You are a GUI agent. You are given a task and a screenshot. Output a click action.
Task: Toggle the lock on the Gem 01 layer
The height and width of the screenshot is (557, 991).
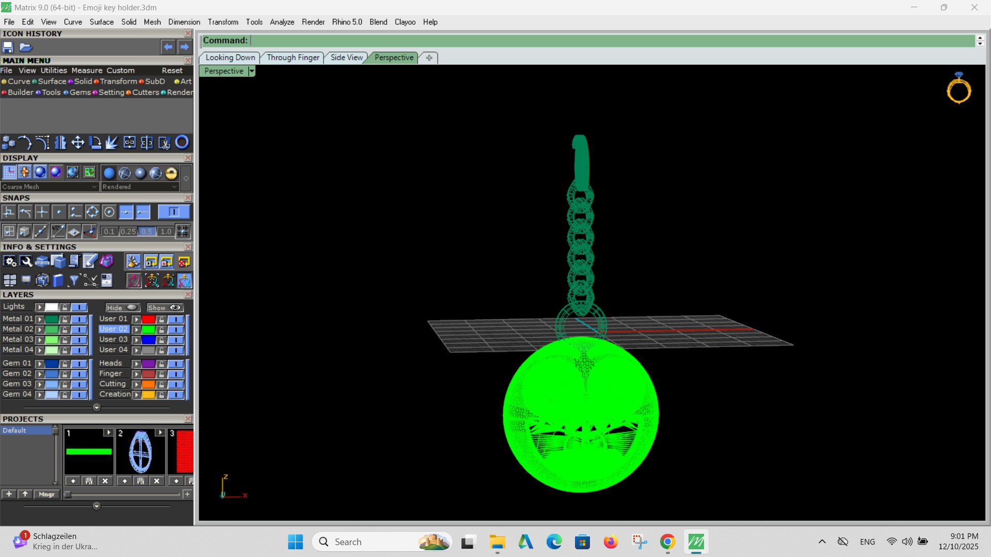[65, 364]
